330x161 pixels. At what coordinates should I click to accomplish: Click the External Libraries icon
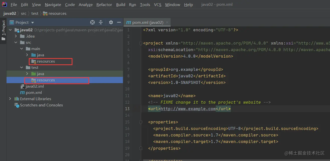click(x=17, y=99)
